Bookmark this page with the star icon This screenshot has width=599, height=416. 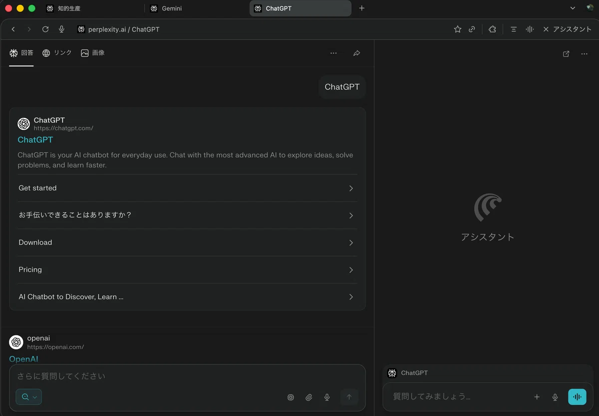point(457,29)
